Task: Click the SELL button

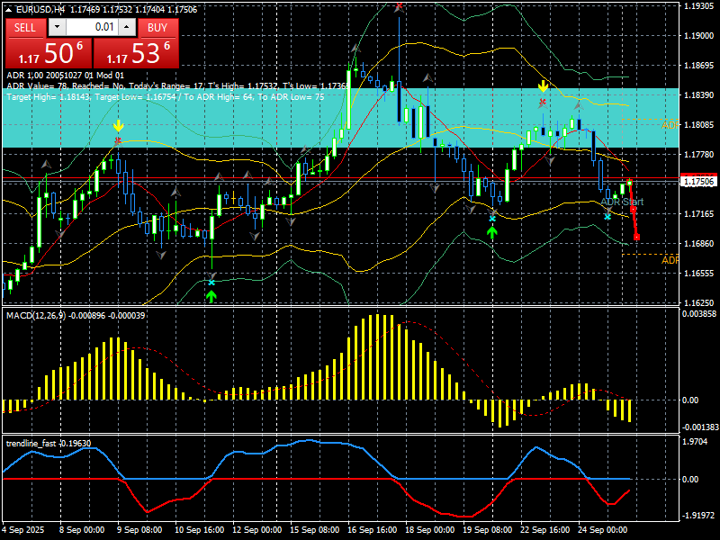Action: (x=25, y=28)
